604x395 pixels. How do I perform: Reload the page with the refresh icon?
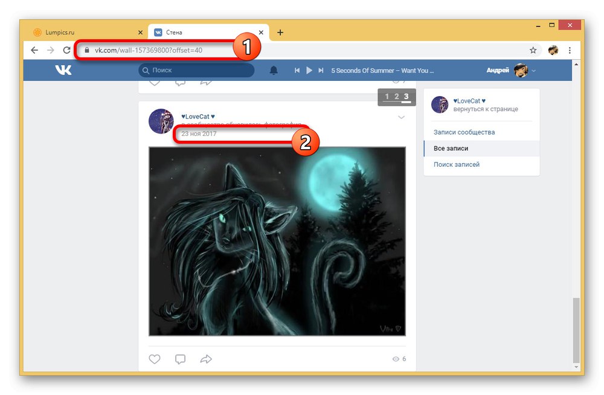(x=66, y=50)
